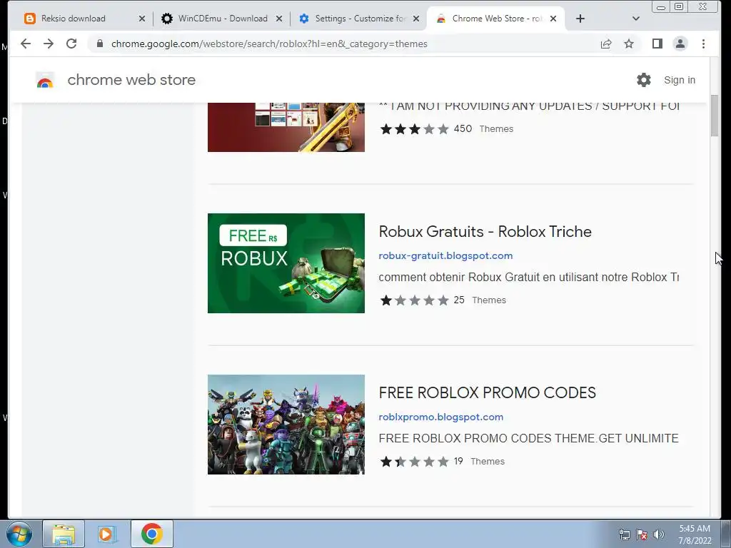The image size is (731, 548).
Task: Select the Chrome Web Store tab
Action: tap(497, 19)
